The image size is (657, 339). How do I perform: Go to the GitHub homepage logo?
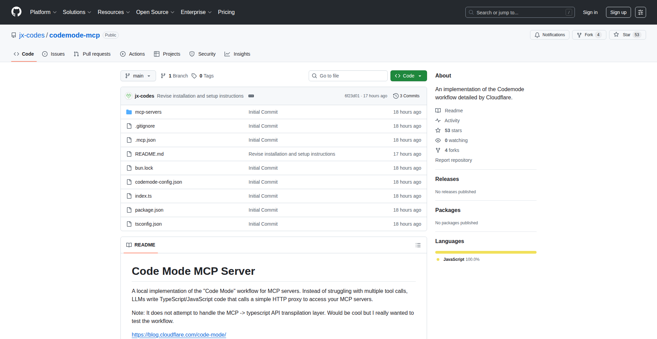(x=16, y=12)
